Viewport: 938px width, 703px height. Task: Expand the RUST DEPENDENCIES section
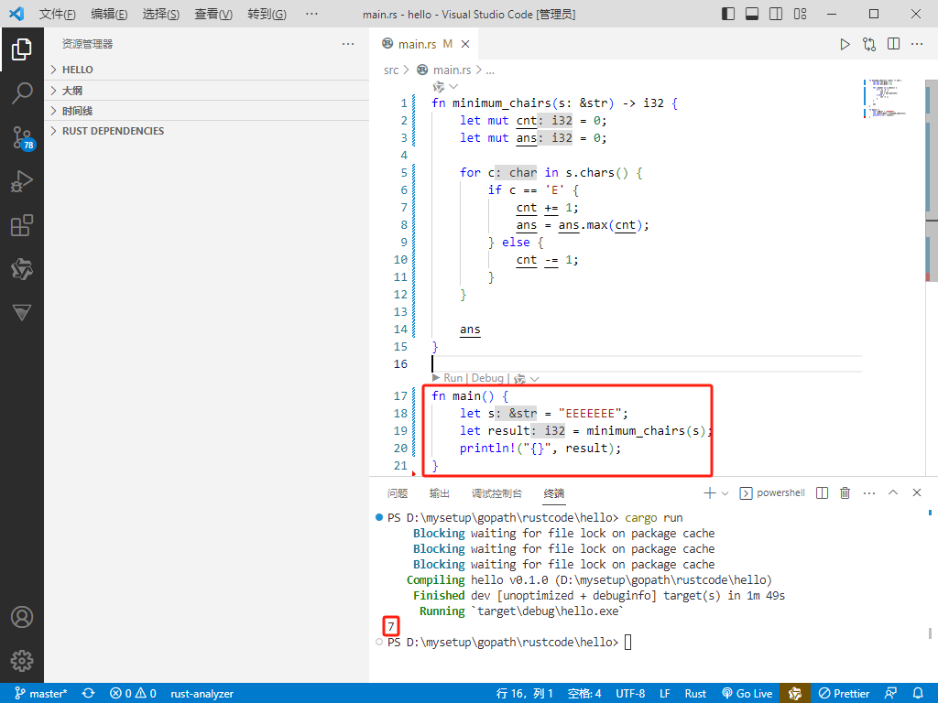[x=206, y=131]
